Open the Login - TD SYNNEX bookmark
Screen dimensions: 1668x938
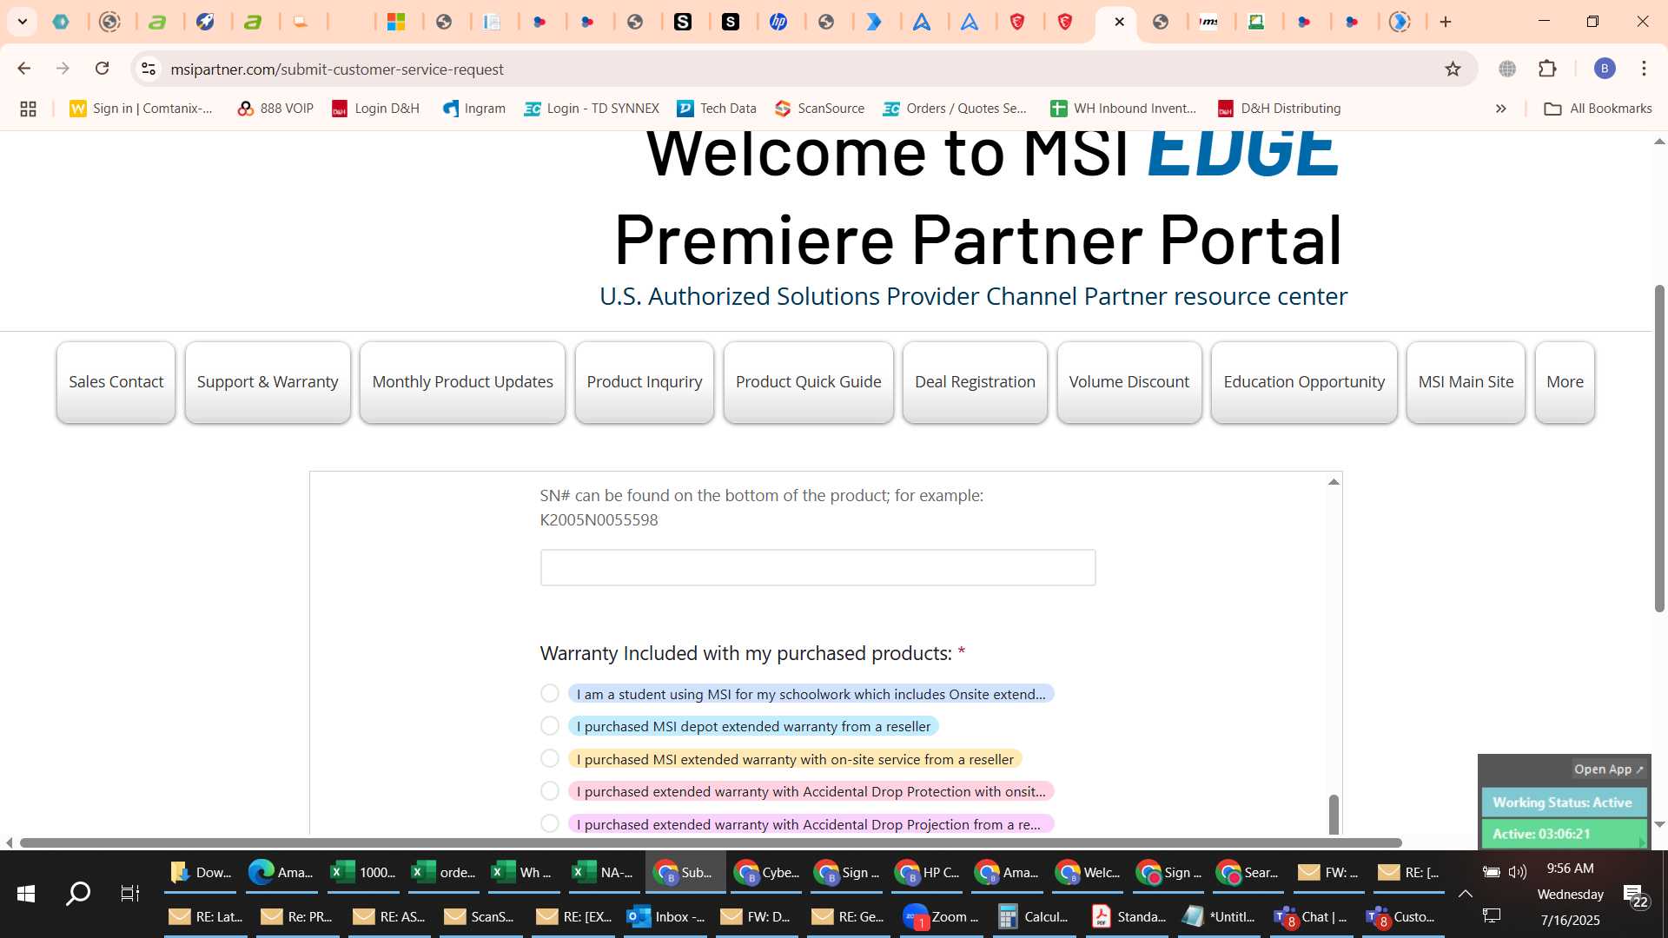592,109
